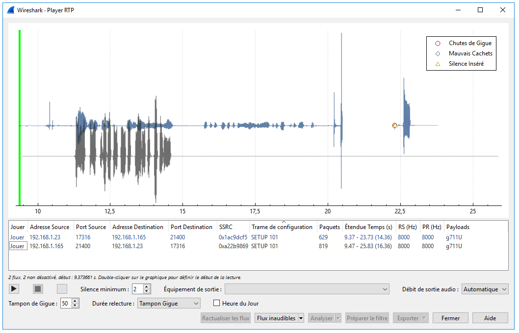
Task: Toggle Jouer on the 192.168.1.165 source stream
Action: [x=17, y=246]
